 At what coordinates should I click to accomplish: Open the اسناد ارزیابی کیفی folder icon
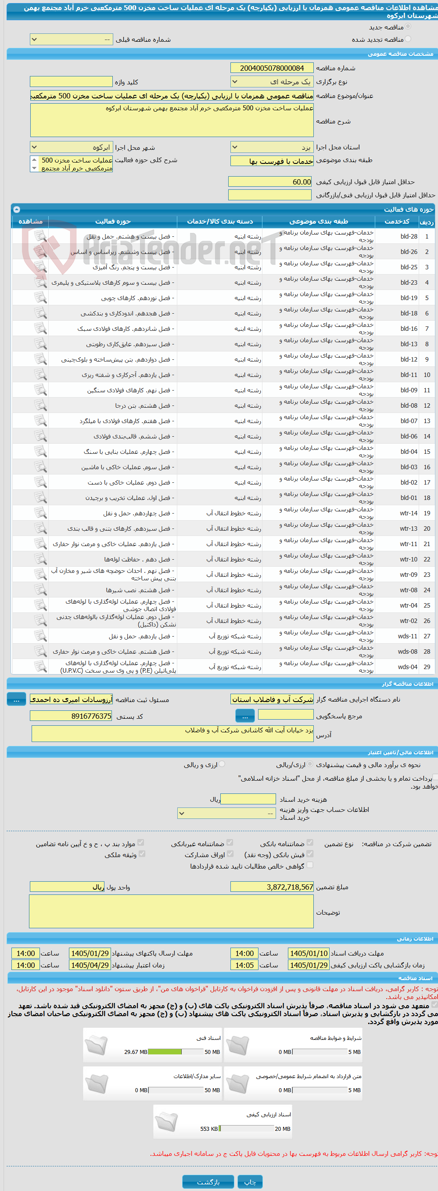coord(166,1122)
